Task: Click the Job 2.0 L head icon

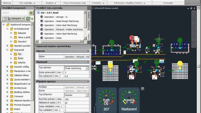Action: (x=38, y=13)
